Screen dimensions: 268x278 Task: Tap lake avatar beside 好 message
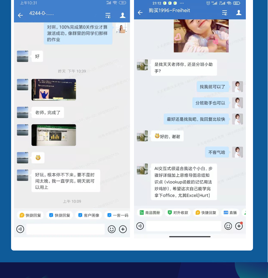[23, 56]
